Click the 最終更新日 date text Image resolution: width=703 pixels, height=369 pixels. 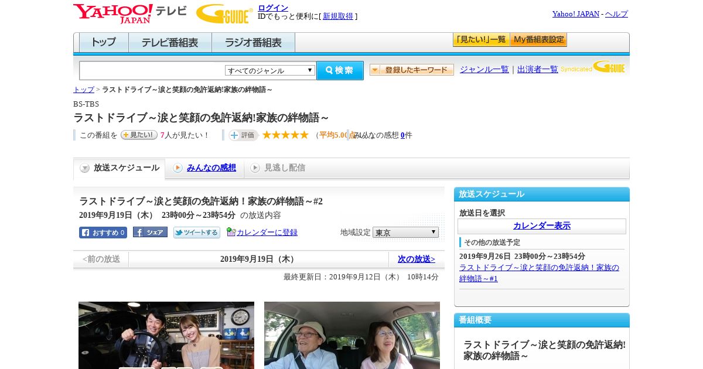[361, 277]
